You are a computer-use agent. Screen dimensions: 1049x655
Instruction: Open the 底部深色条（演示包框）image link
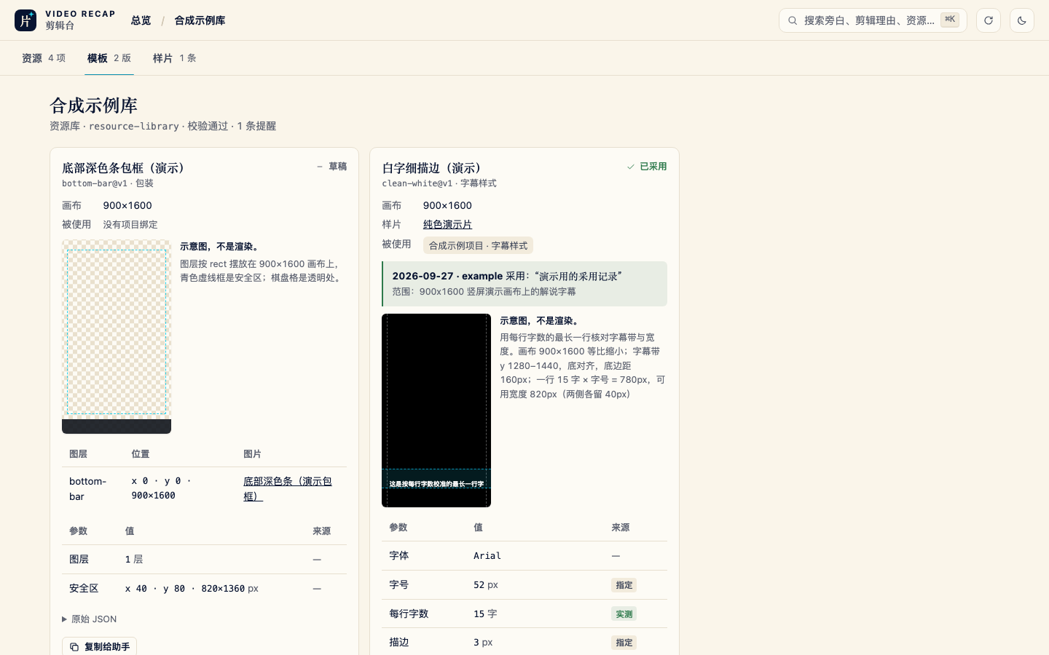pos(287,488)
